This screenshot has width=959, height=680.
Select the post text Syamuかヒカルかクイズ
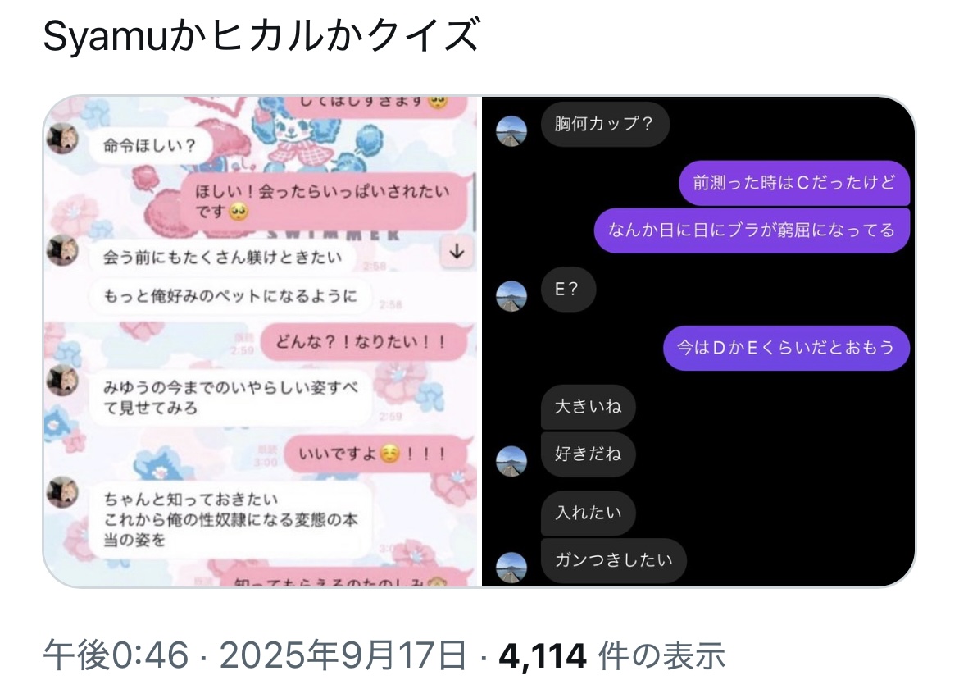[261, 35]
